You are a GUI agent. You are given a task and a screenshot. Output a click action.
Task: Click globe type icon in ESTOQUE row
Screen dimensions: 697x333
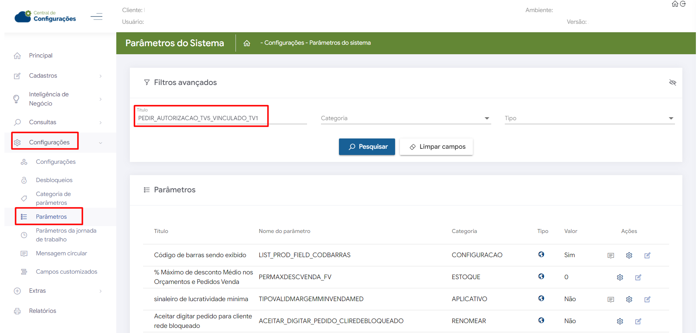(541, 277)
